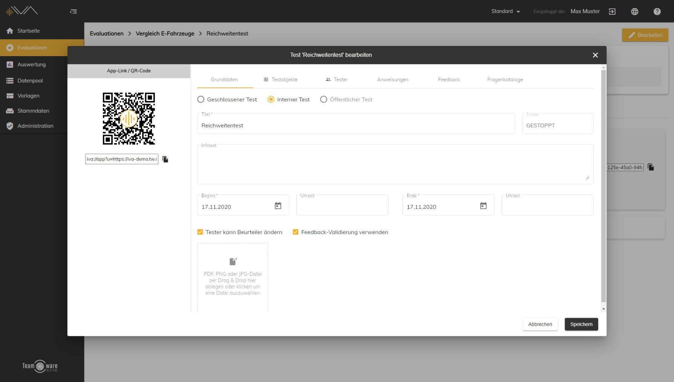The height and width of the screenshot is (382, 674).
Task: Navigate to Vergleich E-Fahrzeuge breadcrumb
Action: tap(165, 34)
